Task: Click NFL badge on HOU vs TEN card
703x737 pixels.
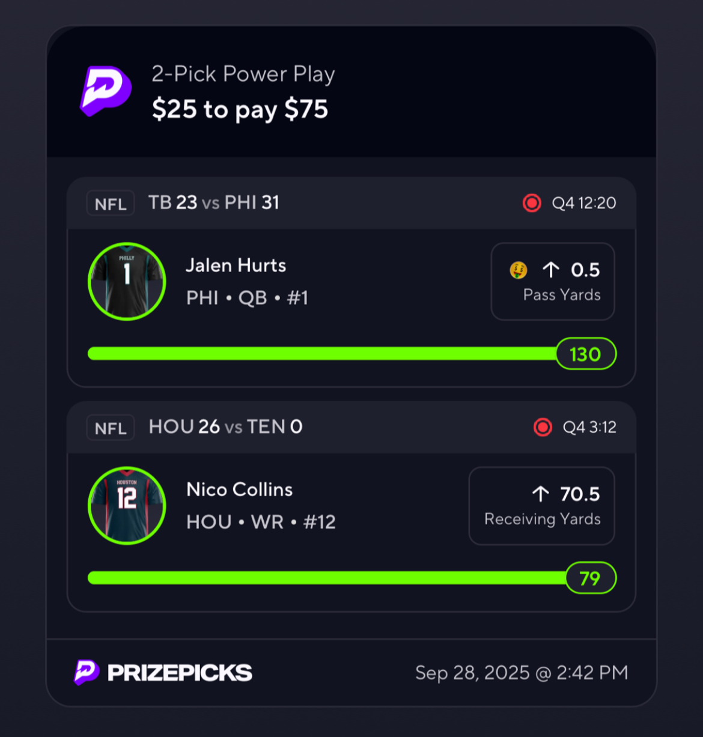Action: 111,428
